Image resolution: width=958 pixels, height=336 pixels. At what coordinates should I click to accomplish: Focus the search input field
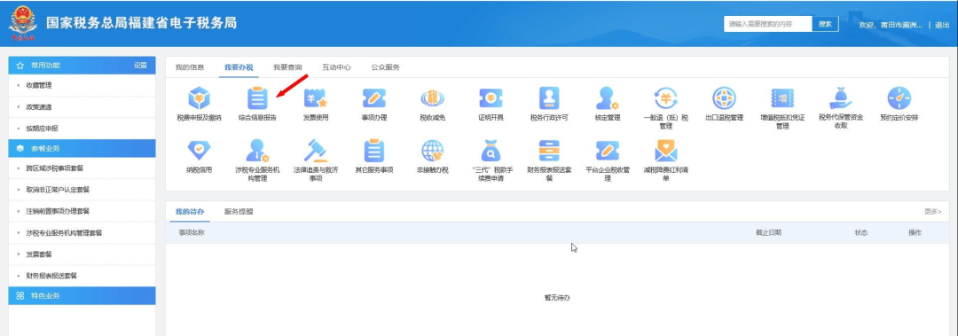[x=768, y=24]
